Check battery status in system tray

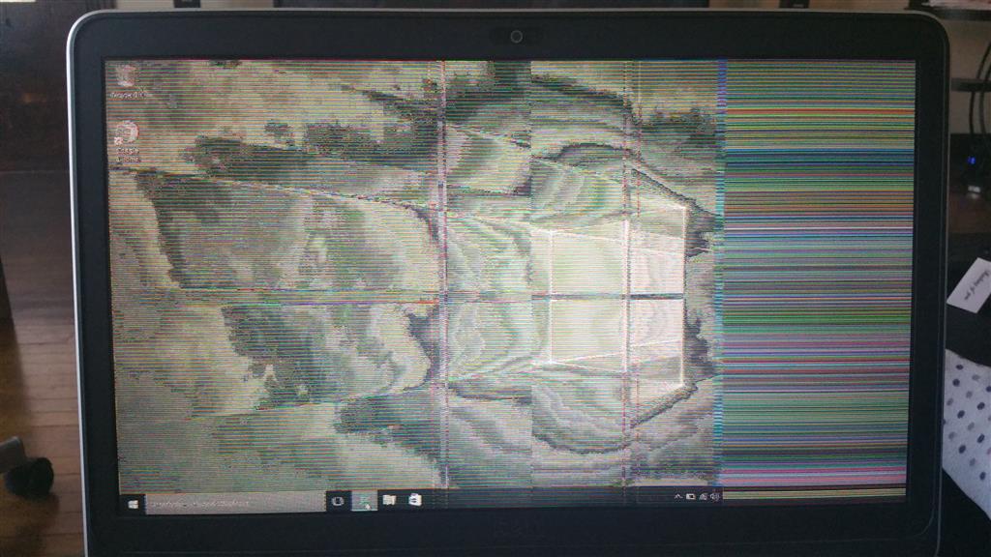[x=690, y=497]
